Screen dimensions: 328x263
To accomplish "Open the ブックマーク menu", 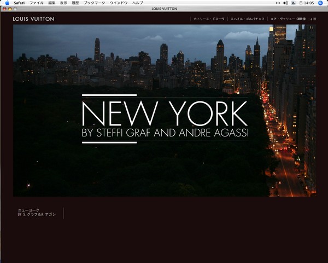I will 93,3.
